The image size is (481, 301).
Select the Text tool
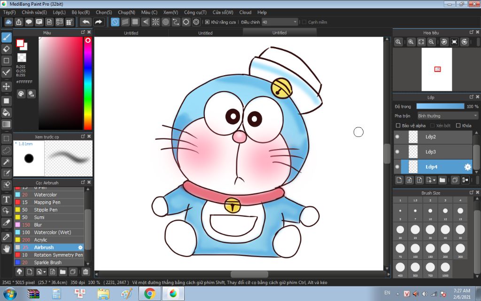coord(6,199)
